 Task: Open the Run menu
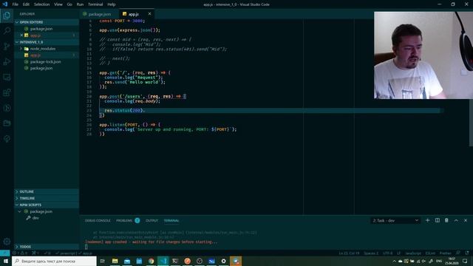click(x=80, y=4)
